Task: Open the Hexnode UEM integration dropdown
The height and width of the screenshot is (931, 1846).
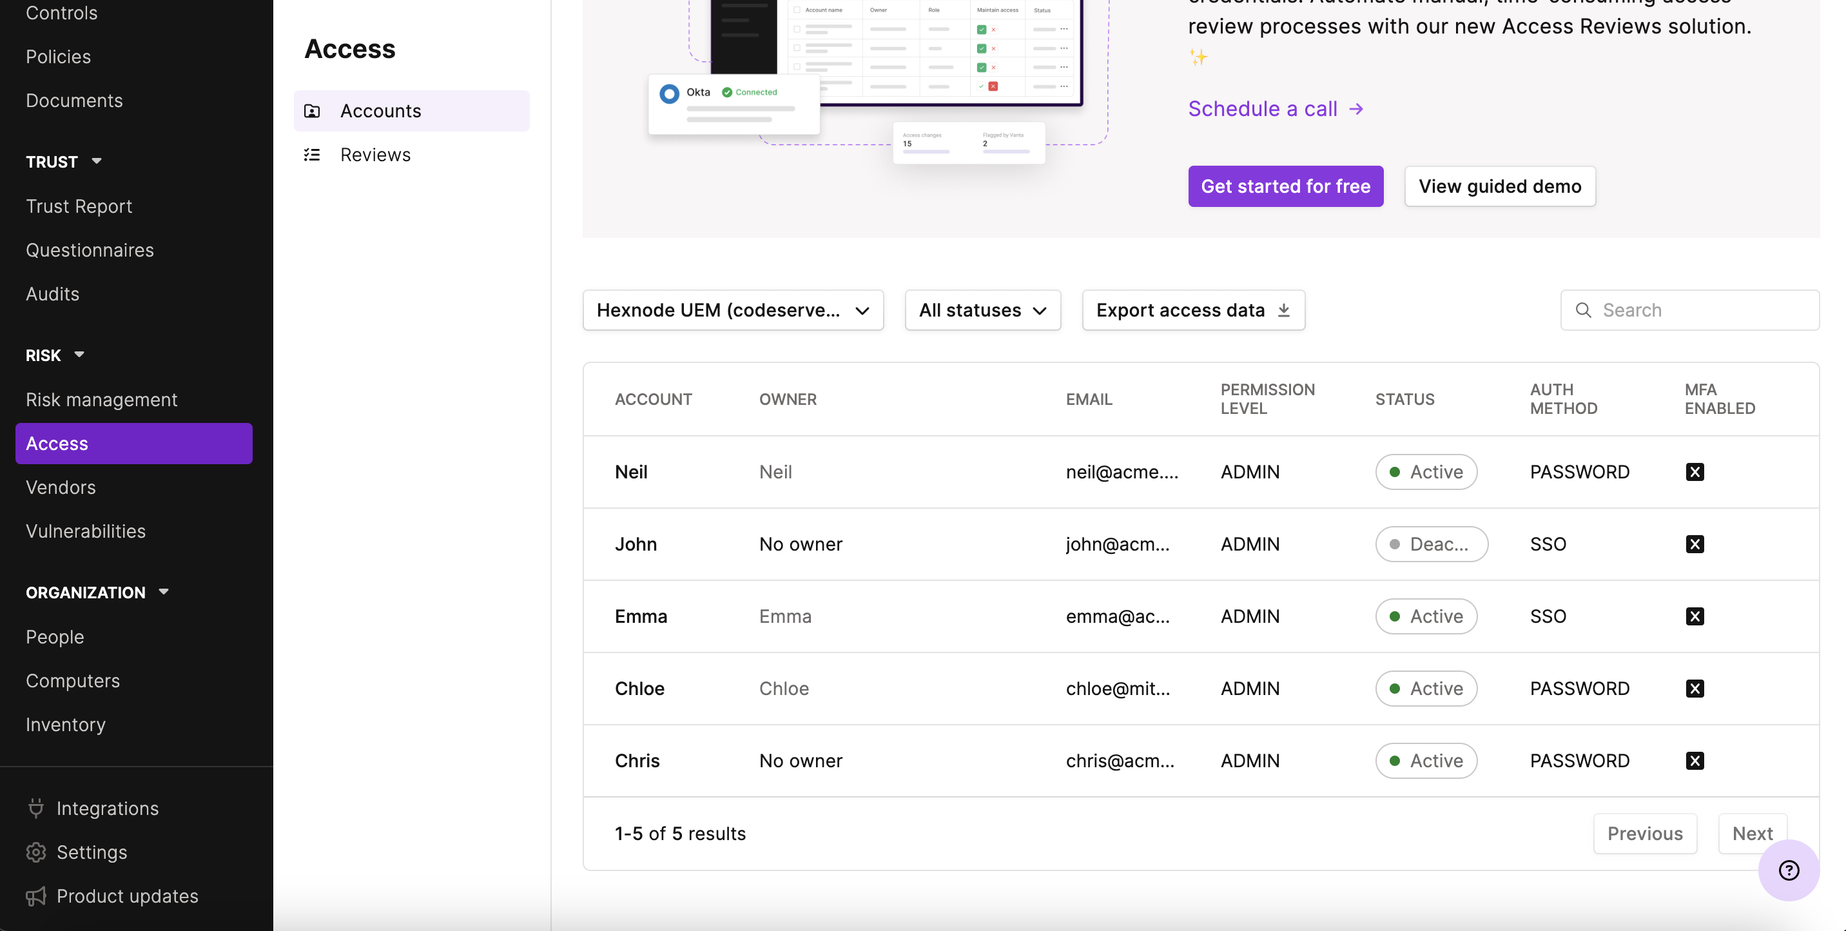Action: coord(733,310)
